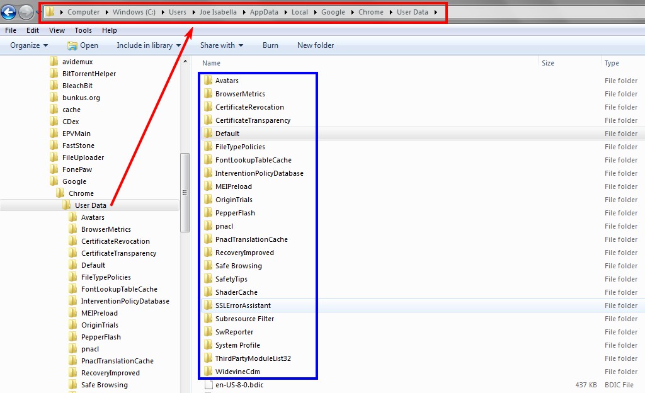
Task: Select FontLookupTableCache in file list
Action: (x=253, y=160)
